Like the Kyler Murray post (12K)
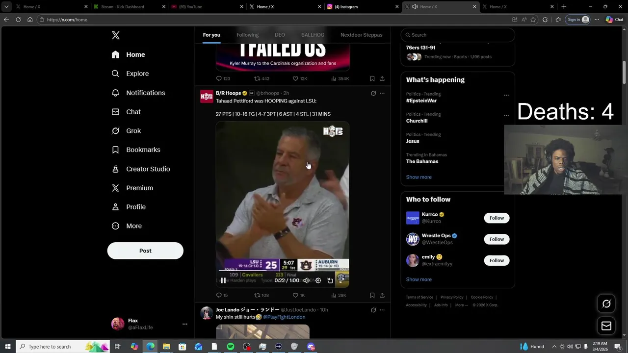628x353 pixels. tap(300, 78)
